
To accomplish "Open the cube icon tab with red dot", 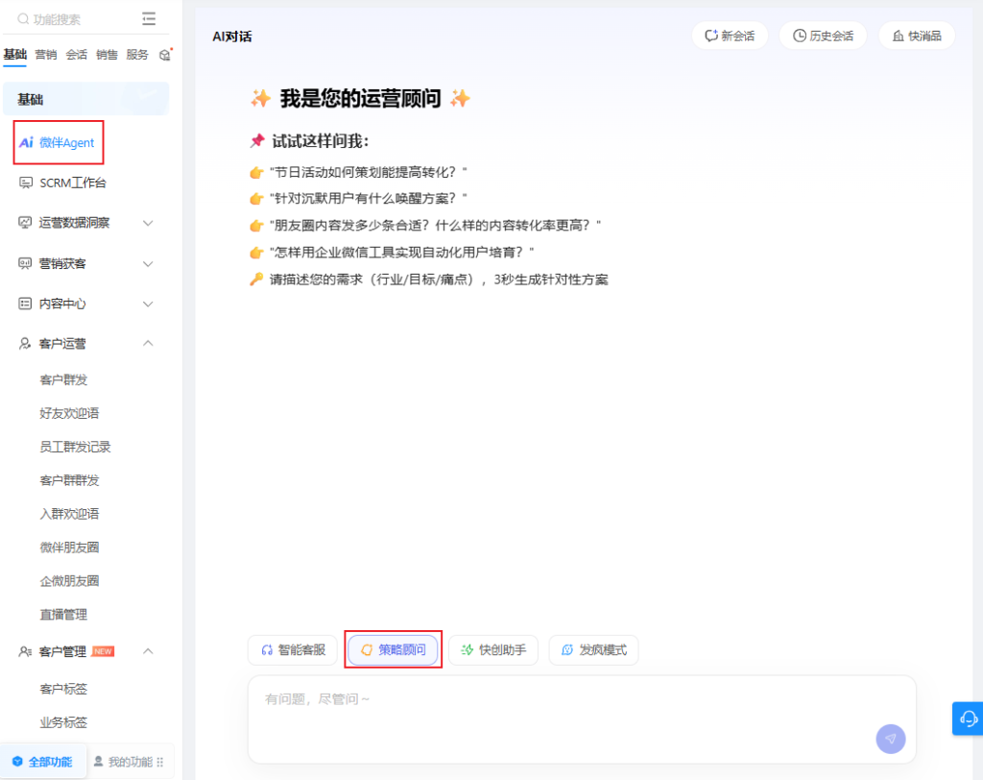I will click(x=165, y=55).
